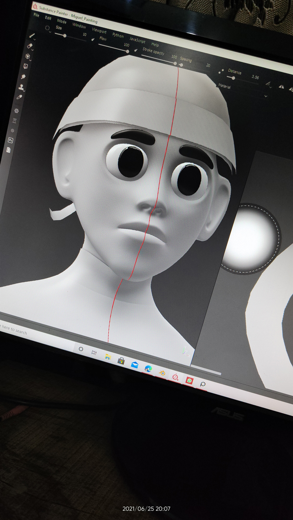The width and height of the screenshot is (293, 520).
Task: Open File Explorer from the taskbar
Action: (108, 357)
